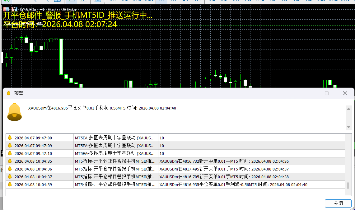Click the large yellow alert bell icon
The height and width of the screenshot is (210, 355).
[x=14, y=111]
